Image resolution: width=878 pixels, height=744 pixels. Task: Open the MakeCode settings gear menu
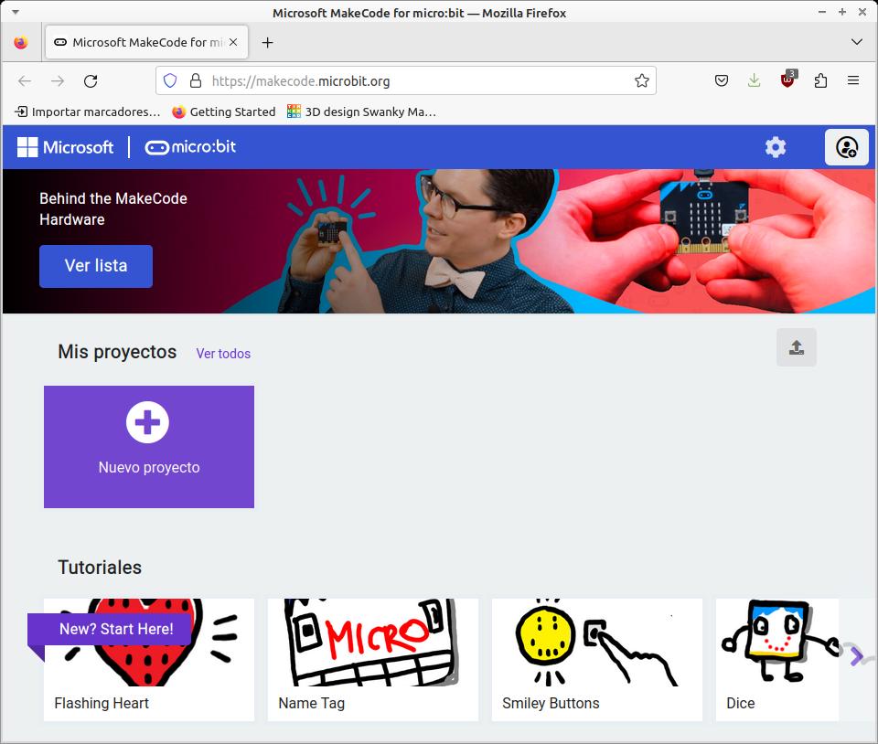[x=776, y=148]
